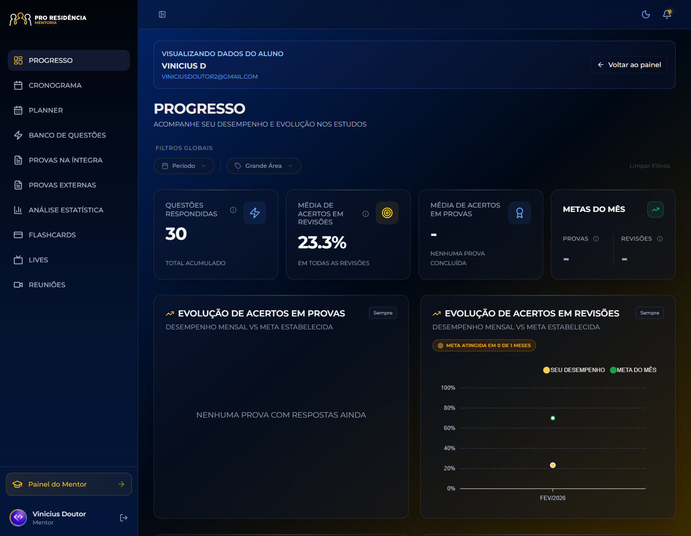Expand the Grande Área filter dropdown
Screen dimensions: 691x536
pyautogui.click(x=264, y=166)
